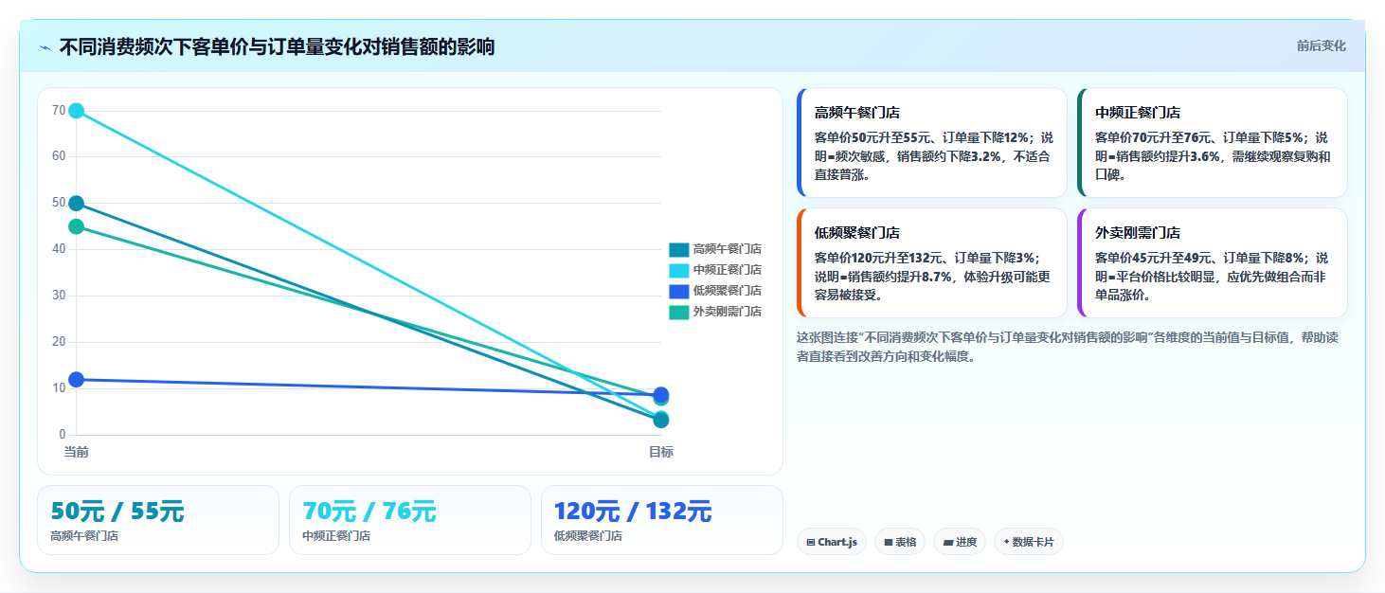Click 中频正餐门店 label under 70元 / 76元
Image resolution: width=1385 pixels, height=593 pixels.
tap(336, 536)
